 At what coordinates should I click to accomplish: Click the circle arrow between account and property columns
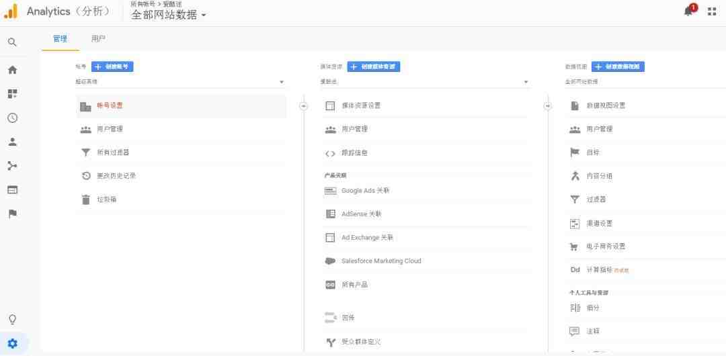(304, 106)
